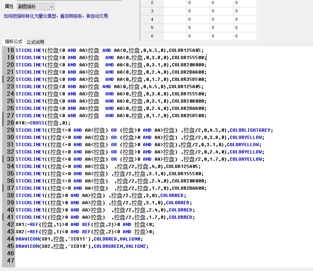This screenshot has height=271, width=313.
Task: Click COLORGREEN on line 45
Action: pos(108,246)
